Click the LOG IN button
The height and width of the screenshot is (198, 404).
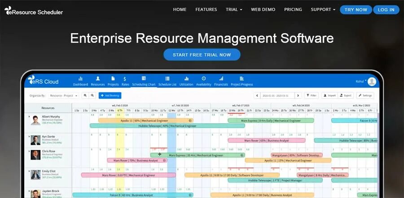[386, 10]
